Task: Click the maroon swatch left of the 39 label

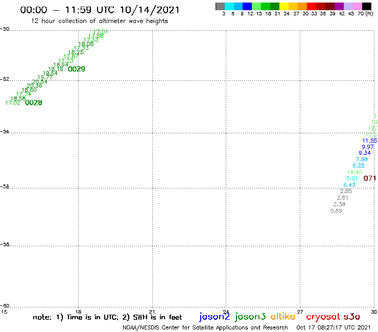Action: [330, 6]
